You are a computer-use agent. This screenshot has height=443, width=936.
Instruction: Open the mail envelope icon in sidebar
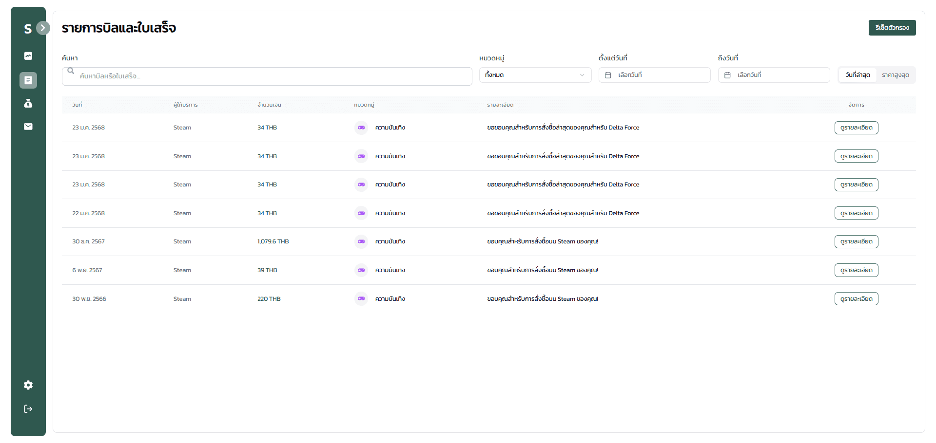point(28,127)
